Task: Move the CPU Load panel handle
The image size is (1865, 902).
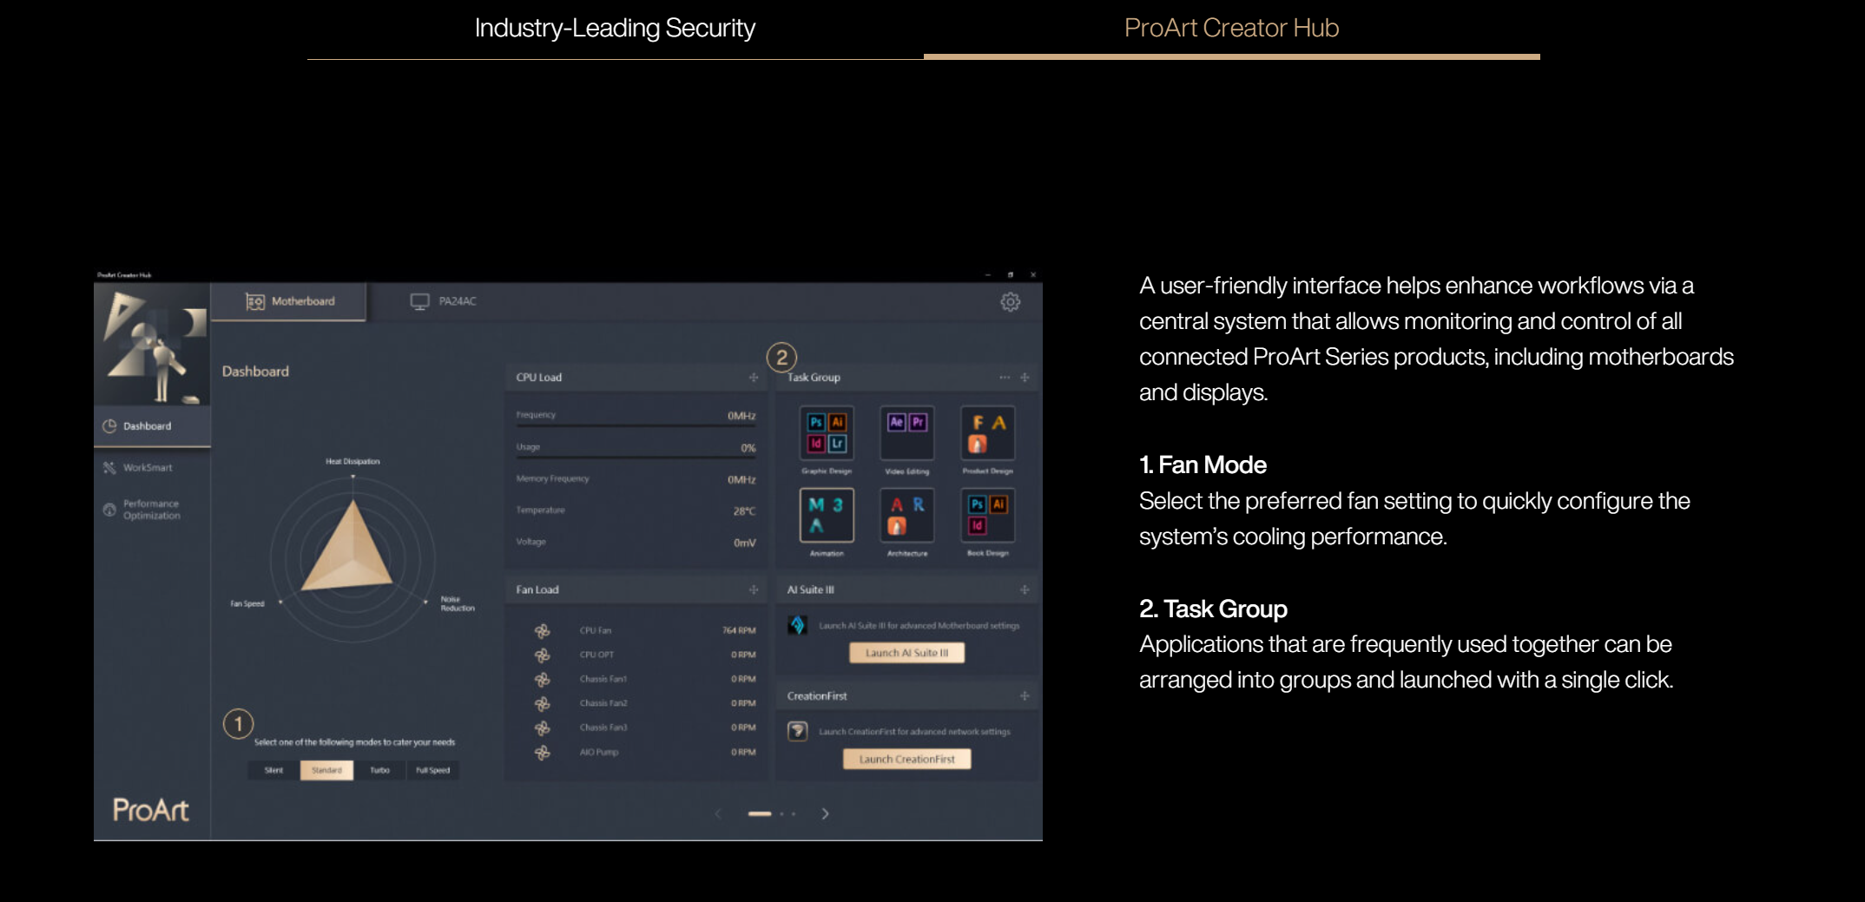Action: pos(754,378)
